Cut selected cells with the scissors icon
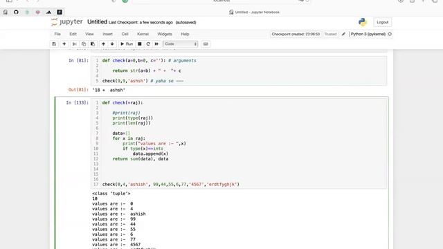This screenshot has width=443, height=249. coord(74,44)
